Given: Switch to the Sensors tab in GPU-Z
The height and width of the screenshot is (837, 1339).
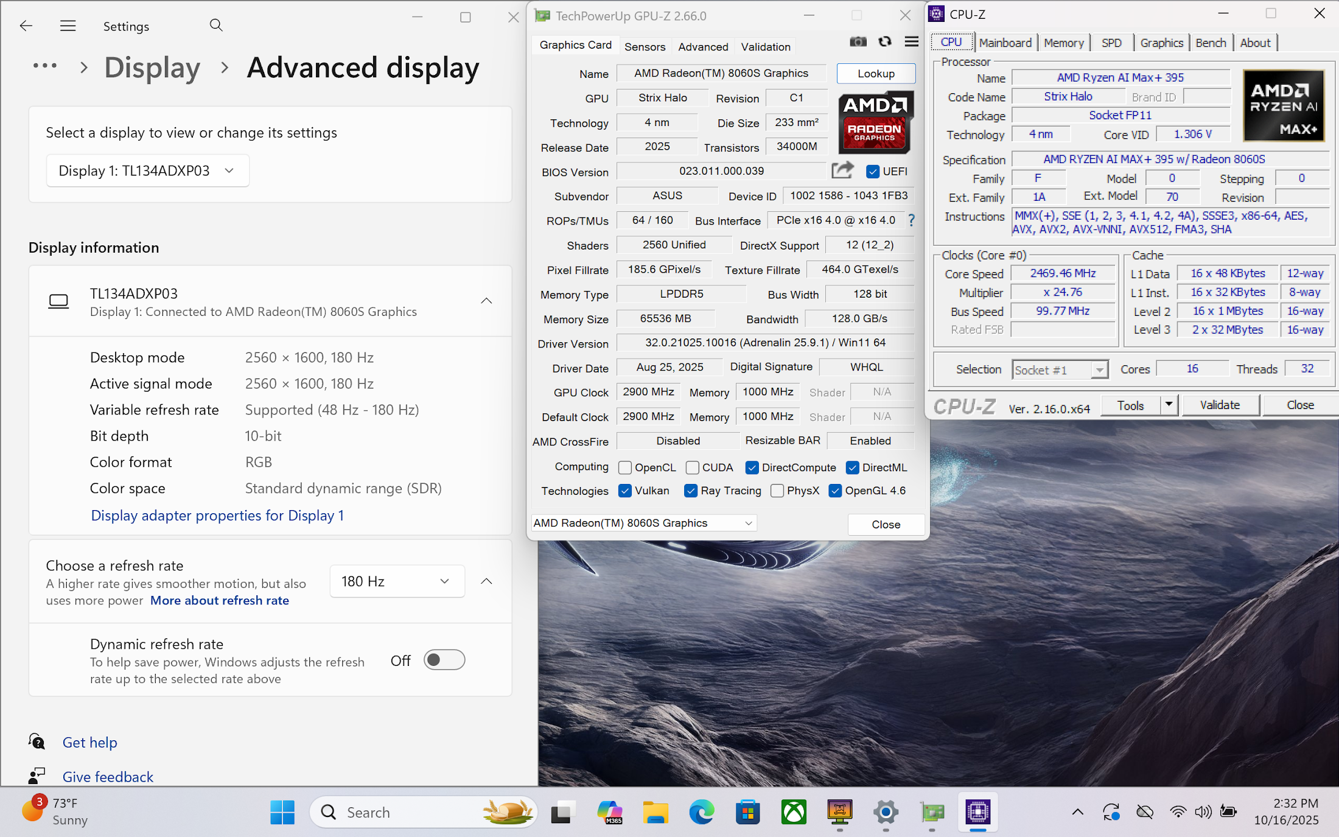Looking at the screenshot, I should pyautogui.click(x=645, y=47).
